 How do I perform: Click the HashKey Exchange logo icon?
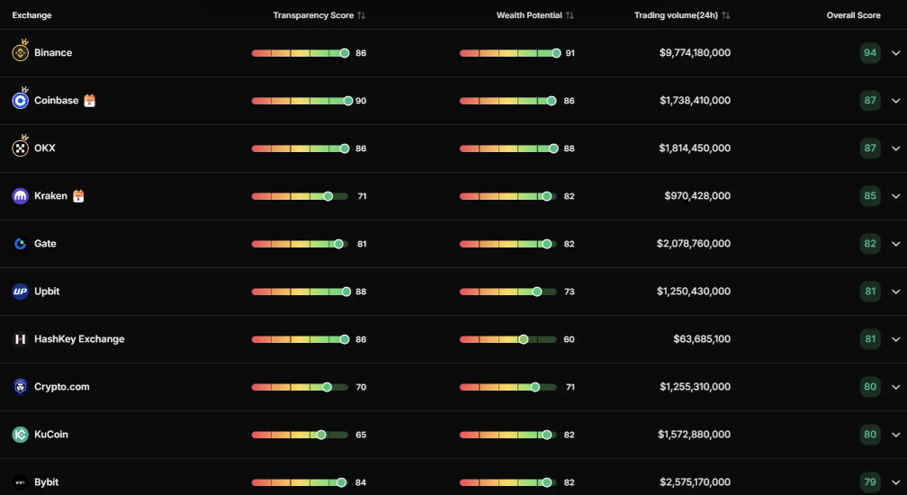(20, 339)
